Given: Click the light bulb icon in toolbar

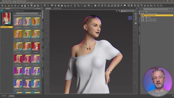Looking at the screenshot, I should pos(125,5).
